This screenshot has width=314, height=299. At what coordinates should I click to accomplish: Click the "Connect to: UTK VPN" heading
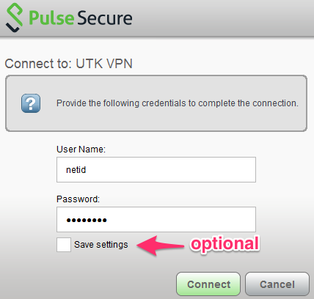[x=69, y=64]
